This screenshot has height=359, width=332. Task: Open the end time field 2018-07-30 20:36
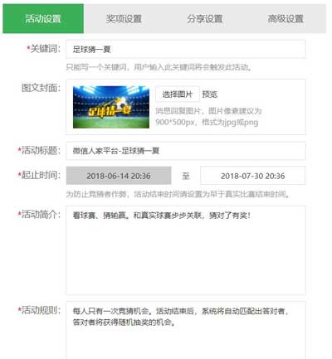252,176
